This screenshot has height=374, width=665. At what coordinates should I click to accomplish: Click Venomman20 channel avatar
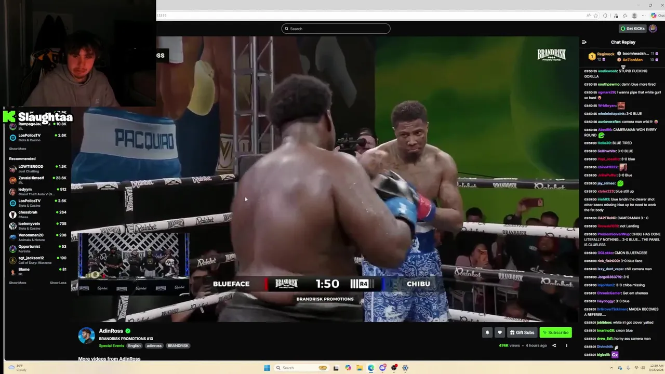click(12, 237)
